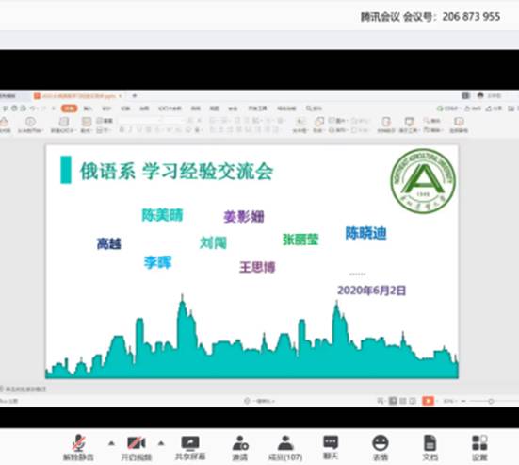Open the emoji reactions icon
The height and width of the screenshot is (465, 519).
click(381, 447)
